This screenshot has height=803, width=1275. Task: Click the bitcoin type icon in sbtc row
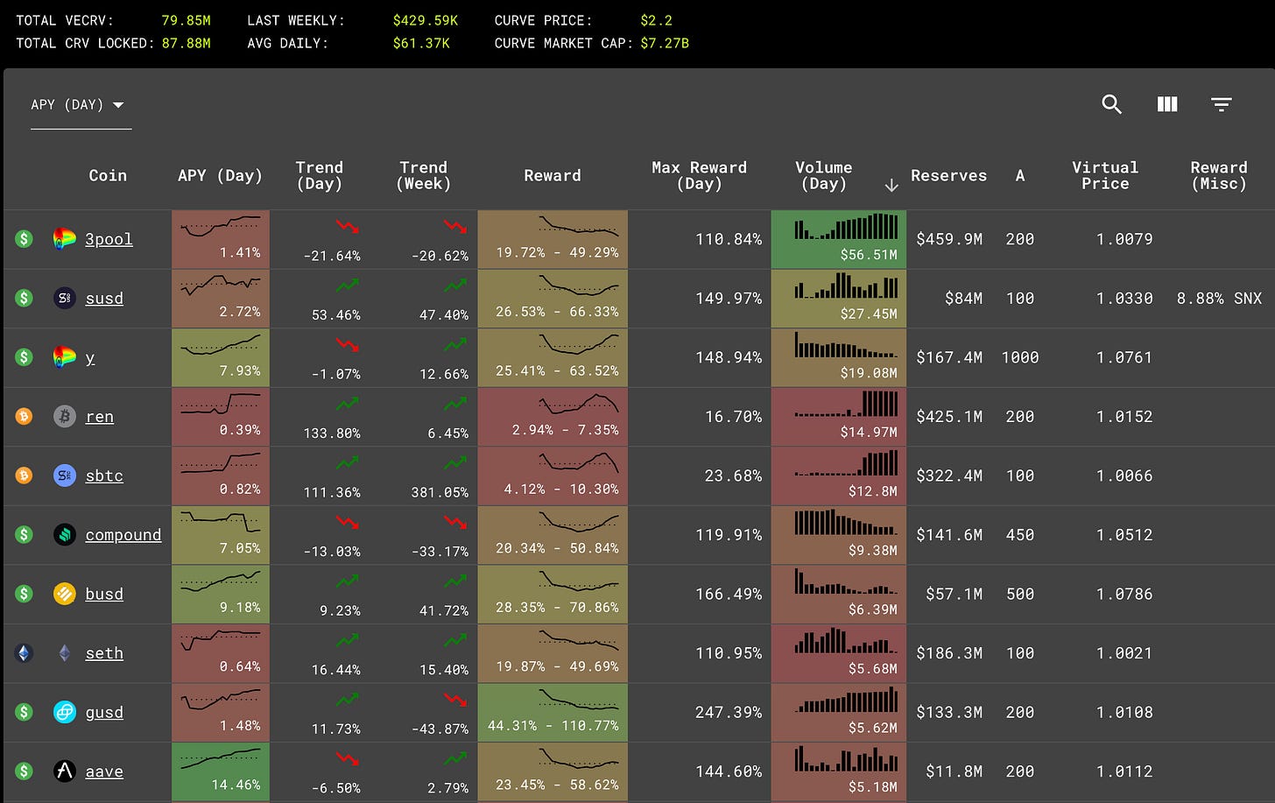pos(24,475)
